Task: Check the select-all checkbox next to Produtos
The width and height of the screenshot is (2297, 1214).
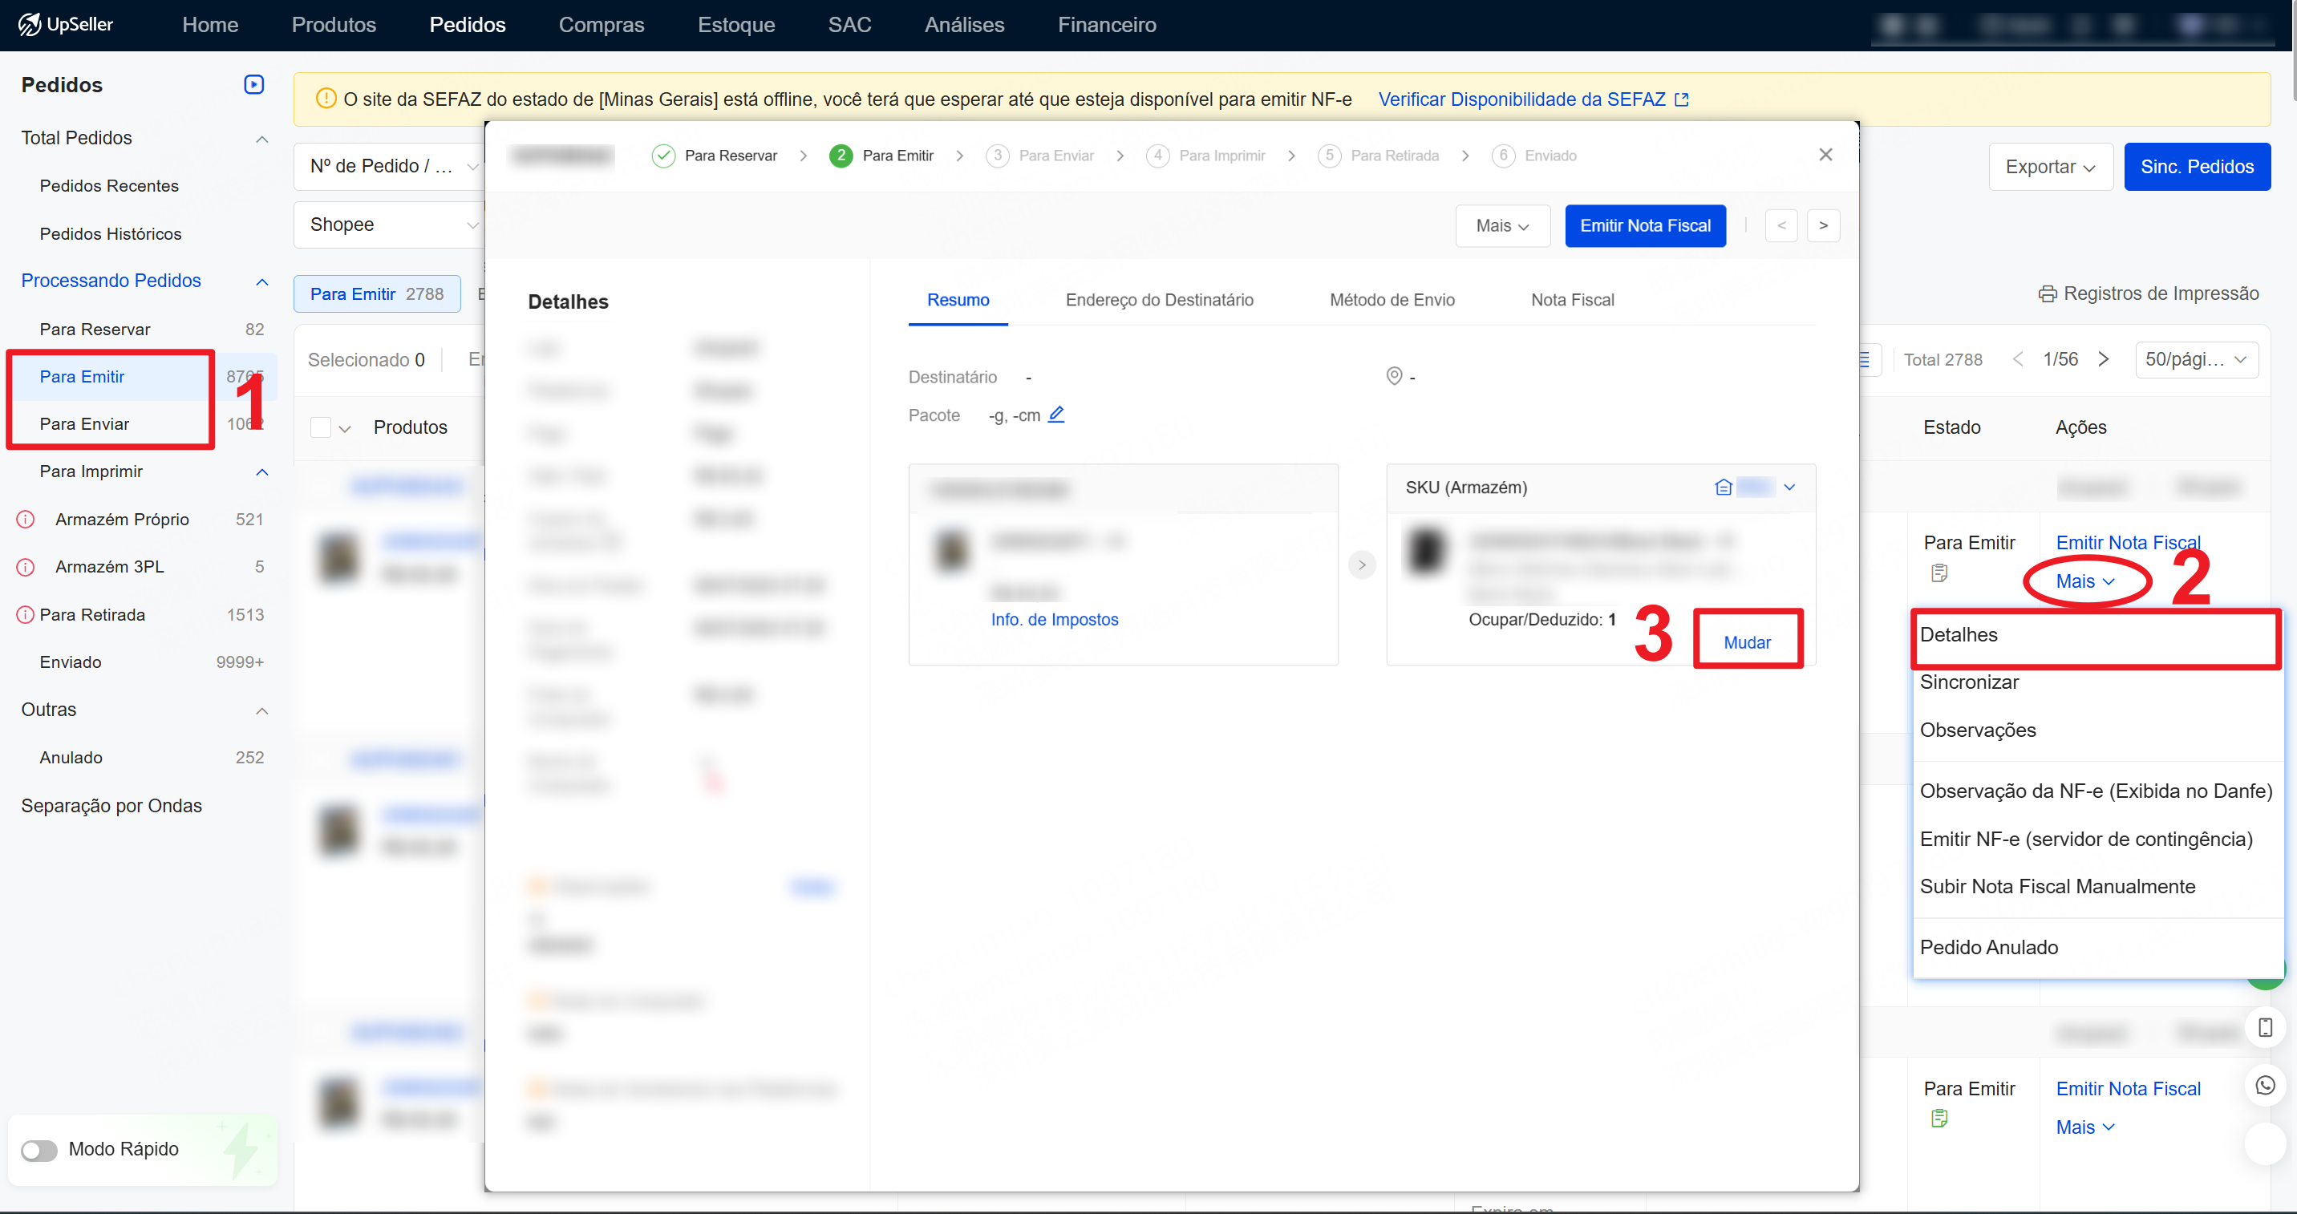Action: 321,428
